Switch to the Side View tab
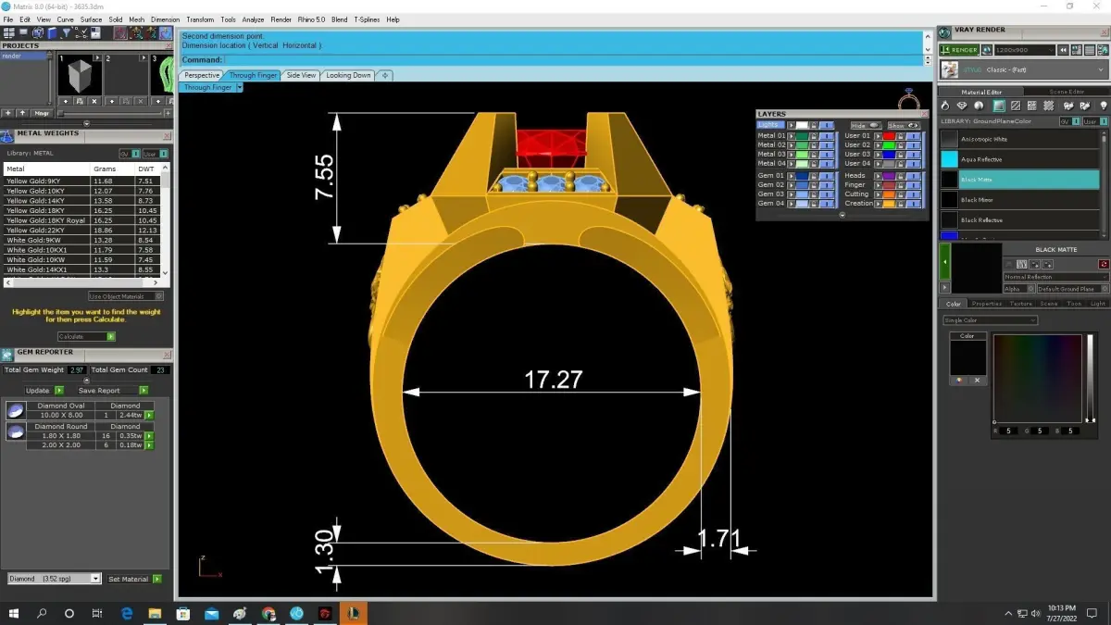1111x625 pixels. pos(301,75)
